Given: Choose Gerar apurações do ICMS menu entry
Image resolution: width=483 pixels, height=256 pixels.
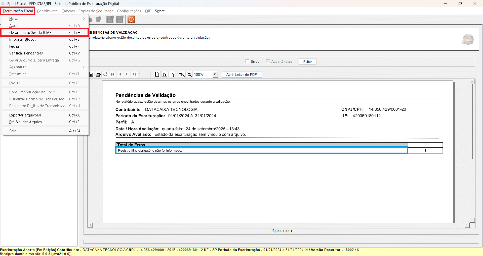Looking at the screenshot, I should click(30, 33).
